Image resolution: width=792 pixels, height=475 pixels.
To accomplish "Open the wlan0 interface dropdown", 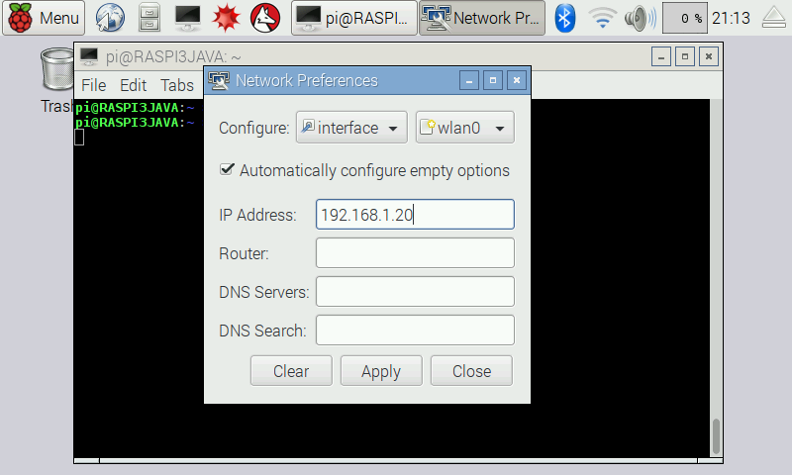I will coord(464,128).
